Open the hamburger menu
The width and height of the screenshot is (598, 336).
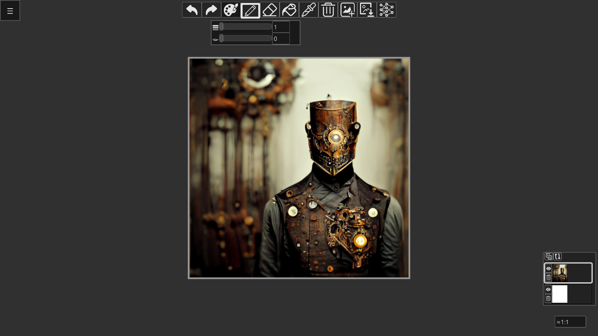10,10
